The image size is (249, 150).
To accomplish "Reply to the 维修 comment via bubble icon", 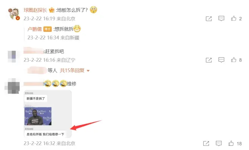I will point(219,143).
